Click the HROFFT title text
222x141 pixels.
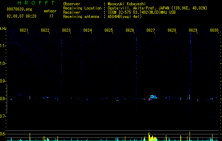36,3
